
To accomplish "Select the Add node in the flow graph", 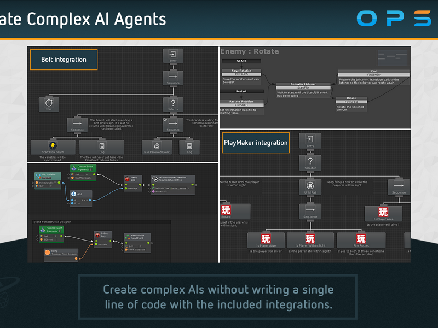I will (x=80, y=198).
